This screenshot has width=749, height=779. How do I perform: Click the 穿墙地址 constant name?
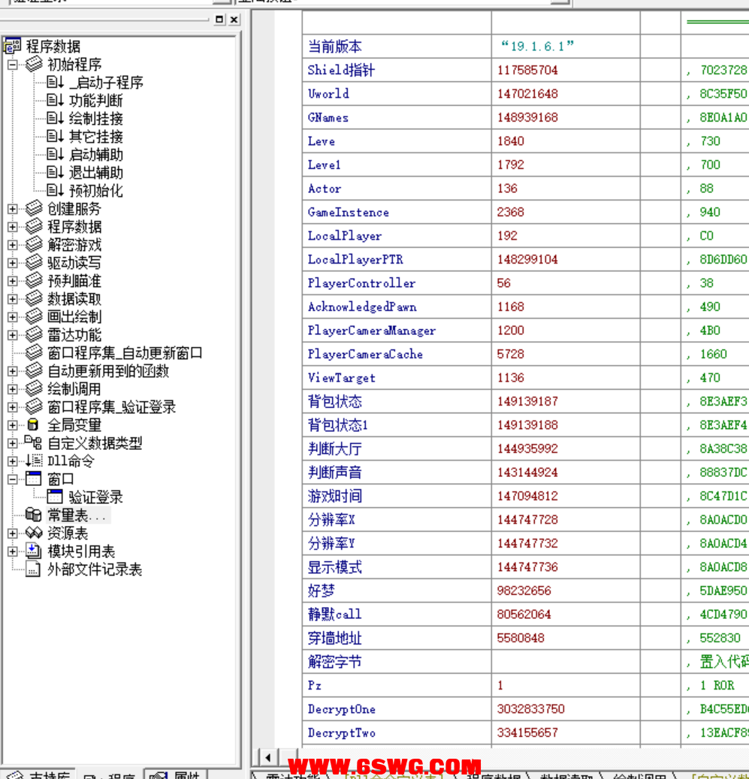(335, 639)
